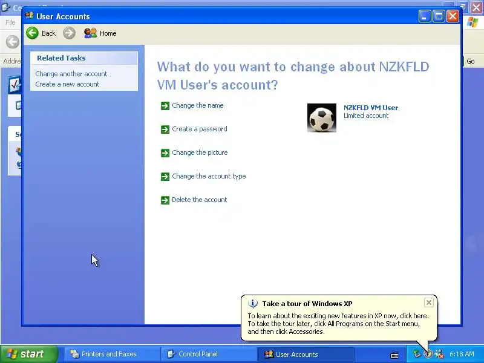The image size is (484, 363).
Task: Click the NZKFLD VM User account name
Action: tap(371, 108)
